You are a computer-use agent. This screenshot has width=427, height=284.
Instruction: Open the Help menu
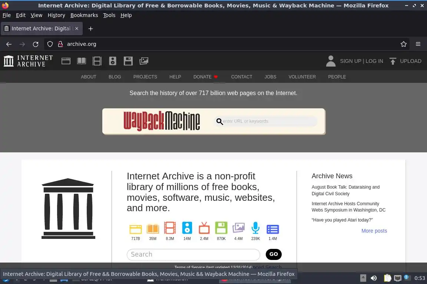[126, 15]
